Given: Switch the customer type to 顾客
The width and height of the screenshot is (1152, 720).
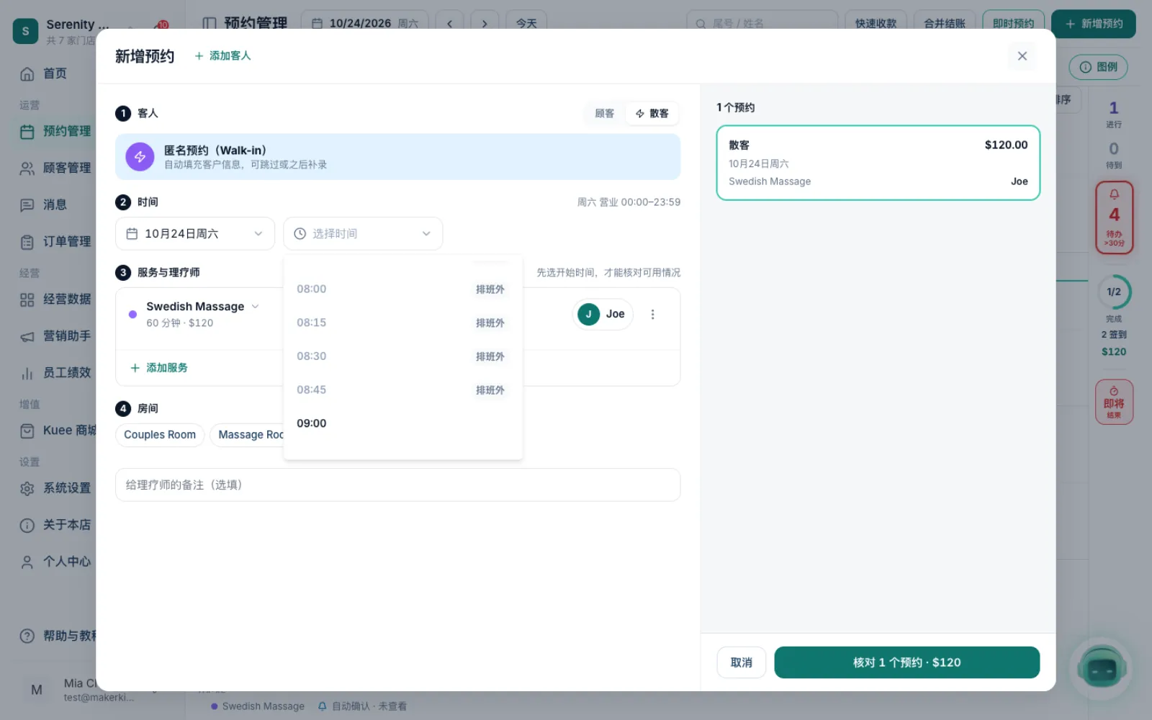Looking at the screenshot, I should coord(604,114).
